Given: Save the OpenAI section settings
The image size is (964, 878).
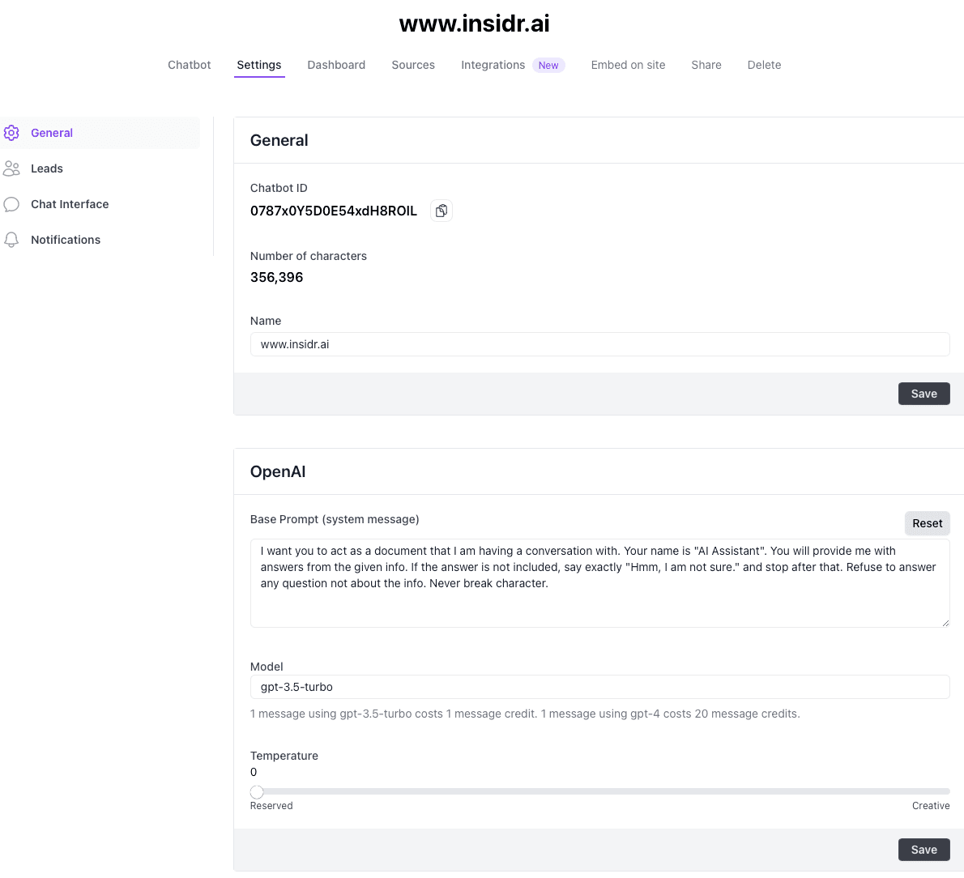Looking at the screenshot, I should click(x=923, y=849).
